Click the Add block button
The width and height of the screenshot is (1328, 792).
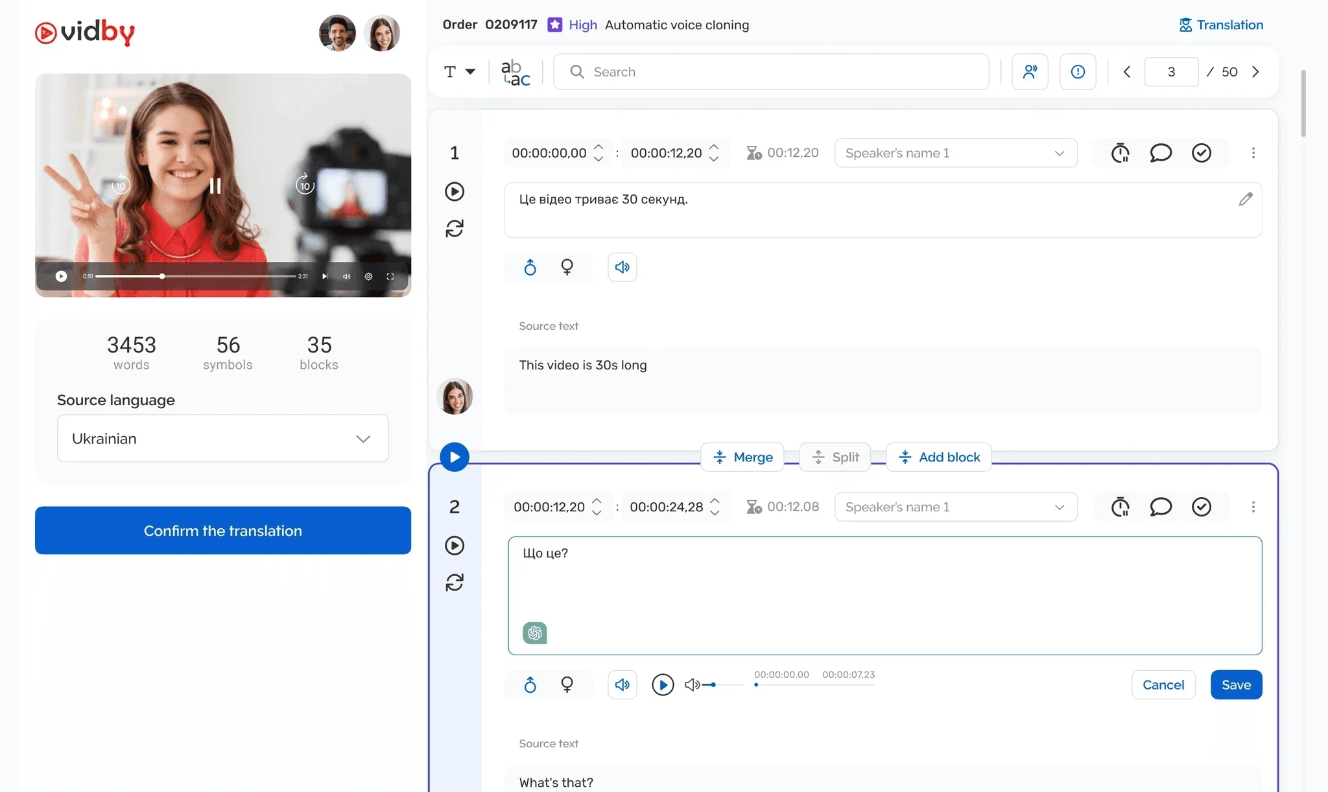(x=938, y=457)
